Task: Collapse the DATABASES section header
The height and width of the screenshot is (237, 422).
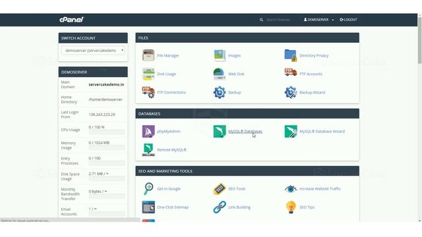Action: click(x=247, y=114)
